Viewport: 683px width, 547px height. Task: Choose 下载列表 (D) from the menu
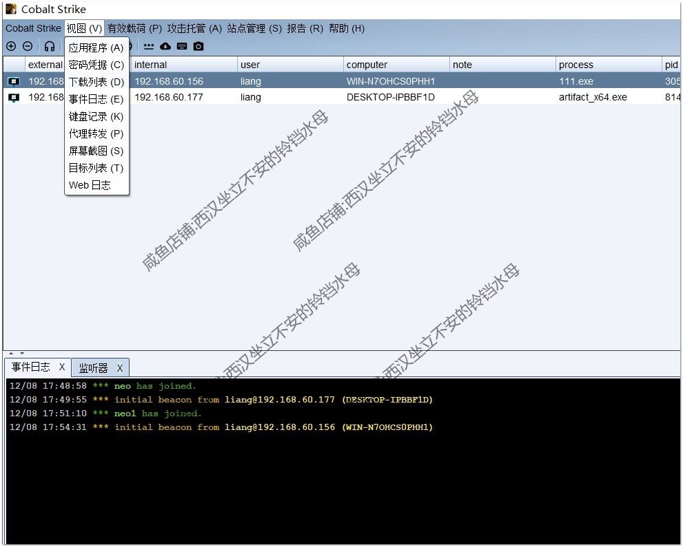coord(96,82)
